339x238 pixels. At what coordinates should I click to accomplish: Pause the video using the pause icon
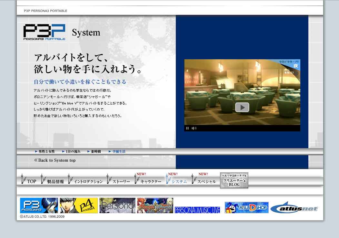(x=187, y=128)
